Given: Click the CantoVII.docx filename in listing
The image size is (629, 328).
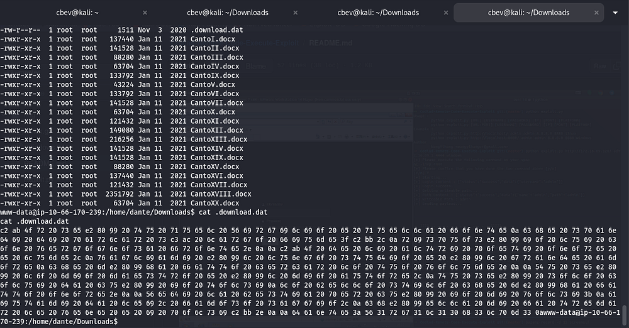Looking at the screenshot, I should pyautogui.click(x=216, y=103).
